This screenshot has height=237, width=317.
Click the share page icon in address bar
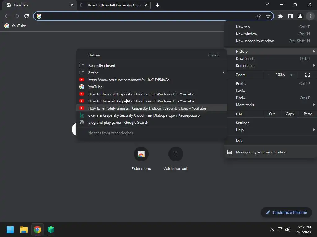coord(258,16)
